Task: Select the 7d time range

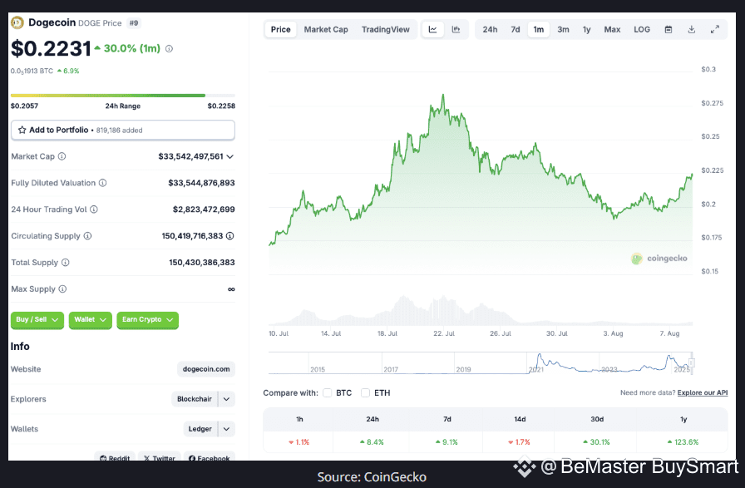Action: click(x=516, y=29)
